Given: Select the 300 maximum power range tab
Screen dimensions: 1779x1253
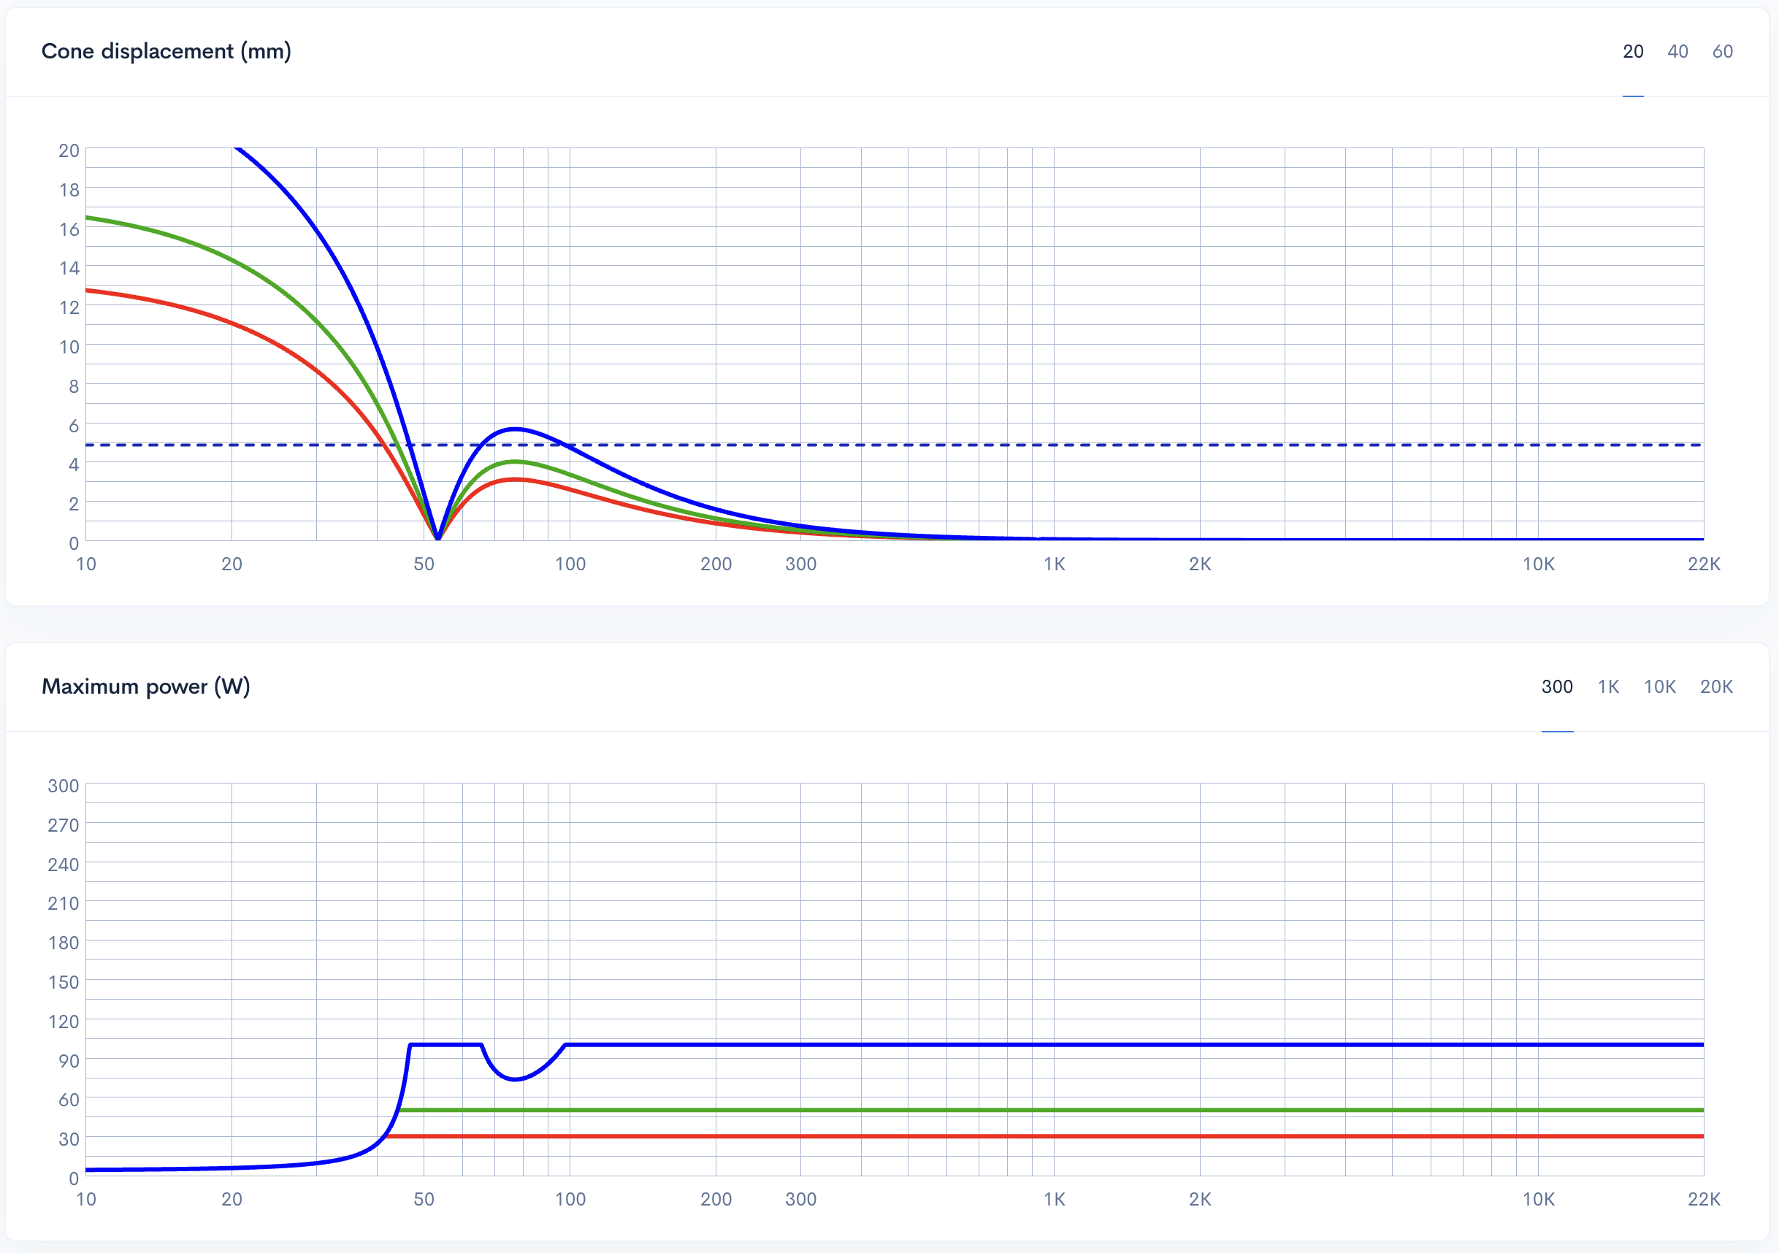Looking at the screenshot, I should tap(1557, 687).
